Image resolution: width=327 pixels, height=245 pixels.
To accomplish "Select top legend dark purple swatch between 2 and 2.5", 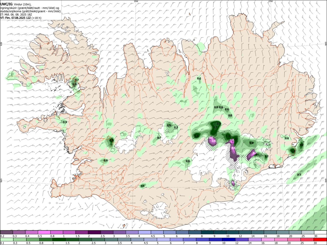I will tap(94, 232).
